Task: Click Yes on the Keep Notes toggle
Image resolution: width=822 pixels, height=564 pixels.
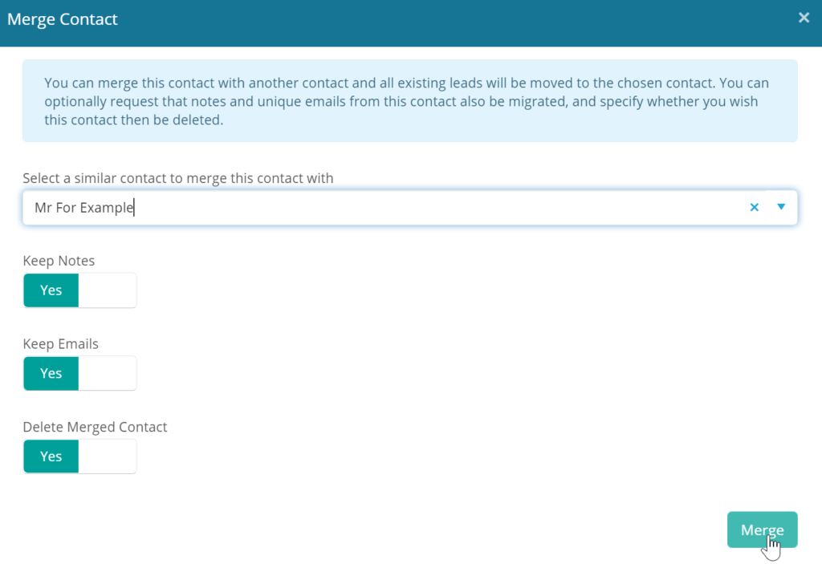Action: (x=51, y=290)
